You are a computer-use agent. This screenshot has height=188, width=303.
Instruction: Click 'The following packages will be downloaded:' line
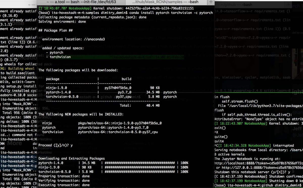pos(78,70)
